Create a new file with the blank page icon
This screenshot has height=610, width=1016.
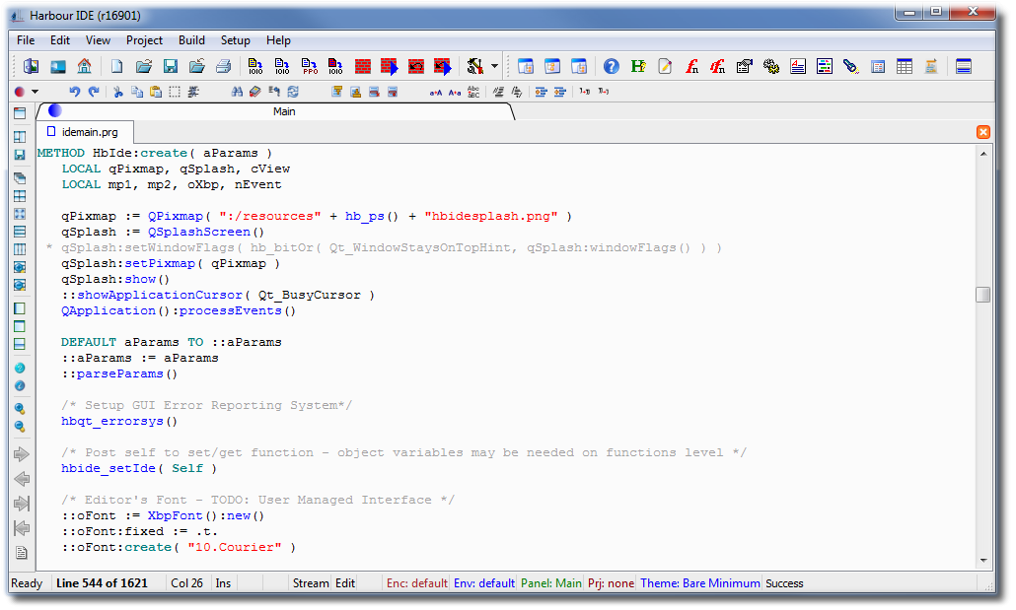pos(116,67)
